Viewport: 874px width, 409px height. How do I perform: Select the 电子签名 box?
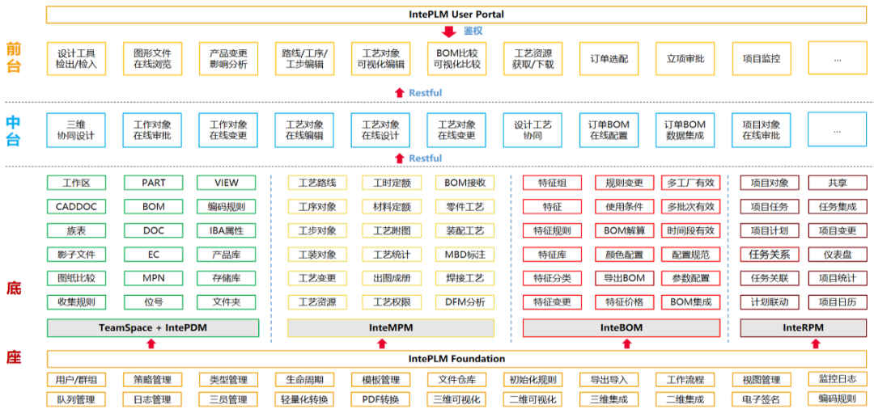(x=761, y=399)
